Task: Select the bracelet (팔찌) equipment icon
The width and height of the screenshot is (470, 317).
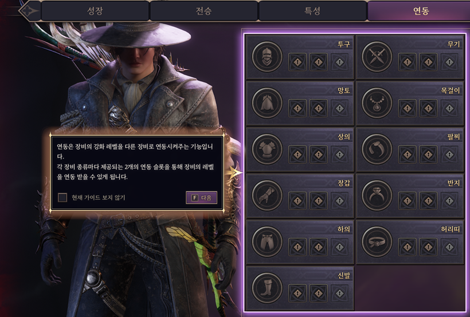Action: tap(377, 149)
